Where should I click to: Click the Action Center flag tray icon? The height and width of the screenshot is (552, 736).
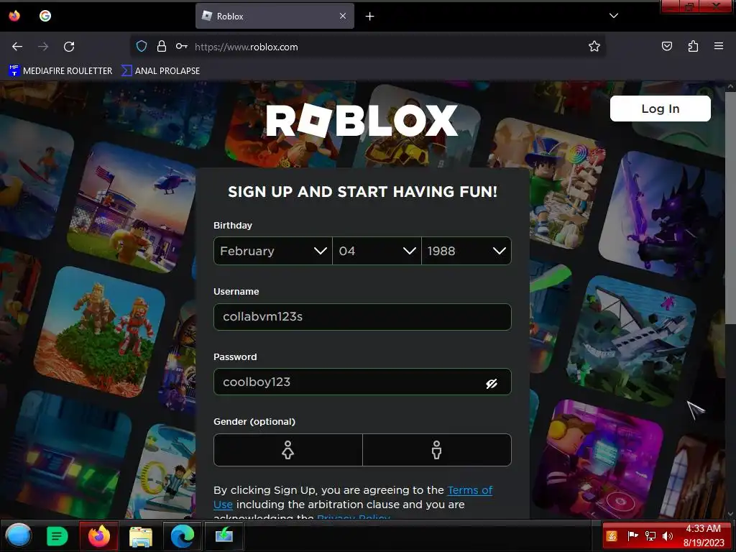632,536
